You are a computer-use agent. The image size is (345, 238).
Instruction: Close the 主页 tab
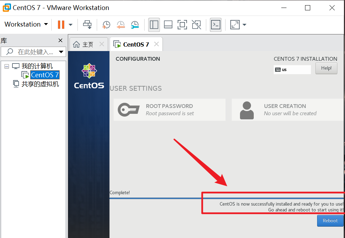coord(102,44)
